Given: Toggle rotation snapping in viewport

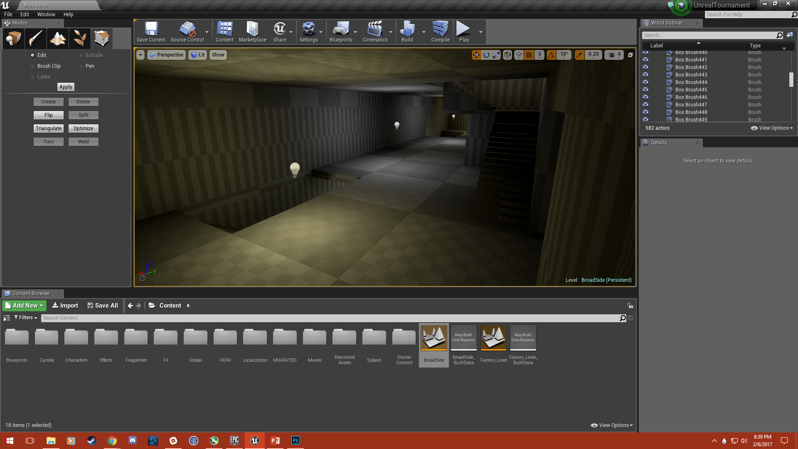Looking at the screenshot, I should click(x=551, y=54).
